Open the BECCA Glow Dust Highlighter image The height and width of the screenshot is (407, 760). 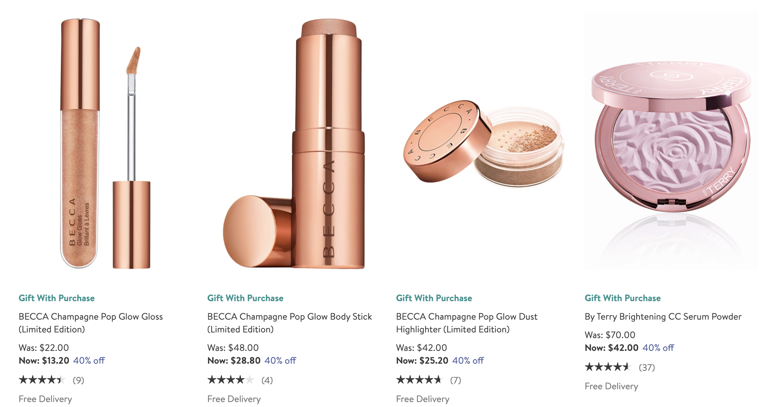pyautogui.click(x=483, y=144)
